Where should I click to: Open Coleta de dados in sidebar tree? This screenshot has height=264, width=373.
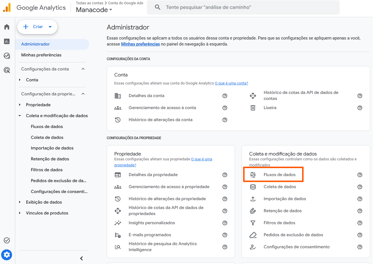click(47, 137)
